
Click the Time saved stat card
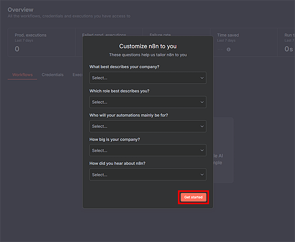click(244, 42)
